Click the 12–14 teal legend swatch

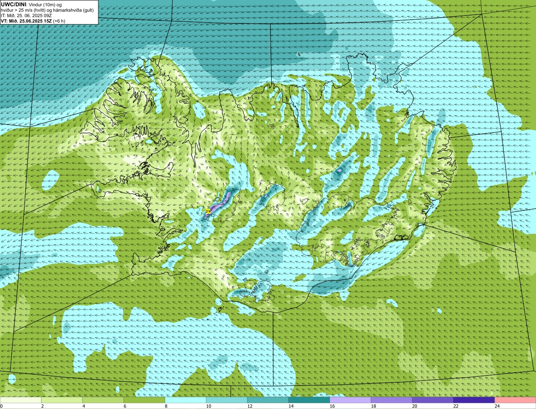tap(268, 400)
